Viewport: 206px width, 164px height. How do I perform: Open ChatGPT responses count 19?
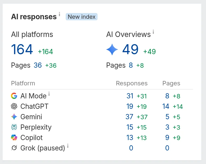coord(130,106)
